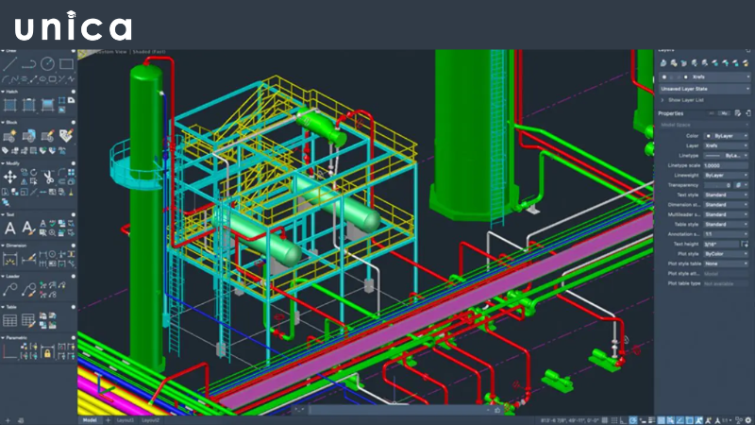Screen dimensions: 755x425
Task: Select the Fillet tool in Modify panel
Action: click(x=62, y=172)
